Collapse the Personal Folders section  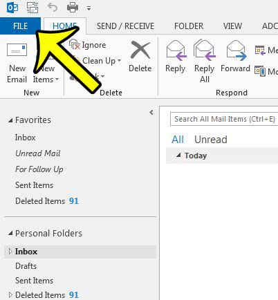pos(10,234)
